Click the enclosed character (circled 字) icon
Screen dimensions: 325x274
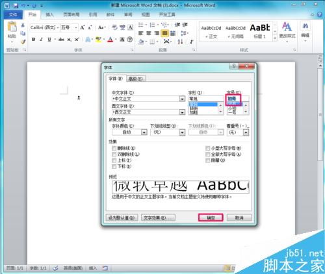[130, 40]
